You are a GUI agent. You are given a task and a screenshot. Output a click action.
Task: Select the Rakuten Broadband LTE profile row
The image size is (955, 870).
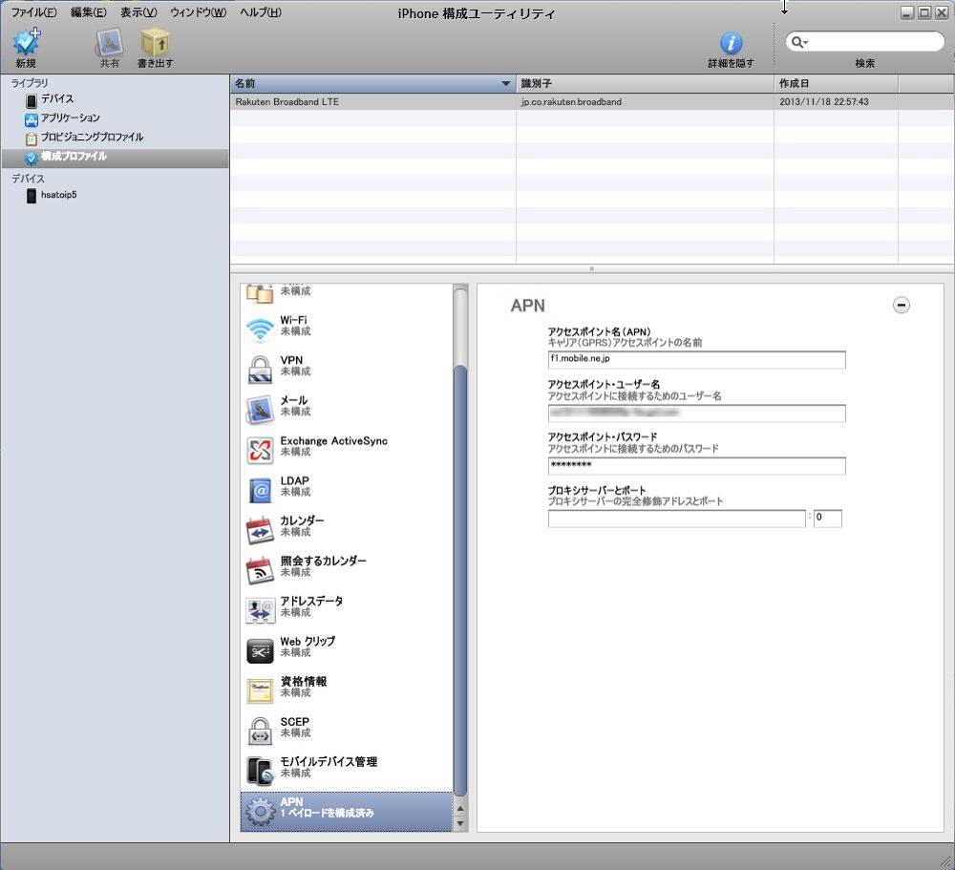(592, 102)
